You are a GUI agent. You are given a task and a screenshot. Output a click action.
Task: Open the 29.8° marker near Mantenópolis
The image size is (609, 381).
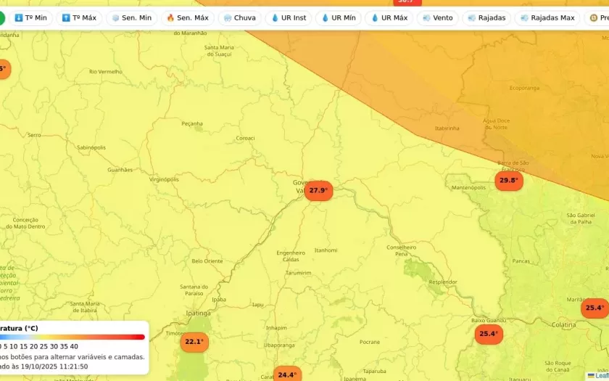[x=508, y=181]
